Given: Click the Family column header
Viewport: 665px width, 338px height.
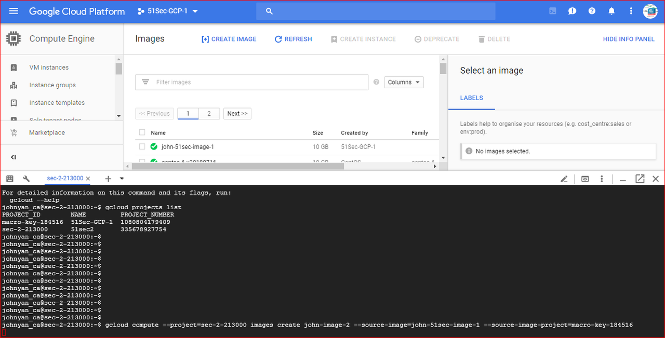Looking at the screenshot, I should point(420,133).
